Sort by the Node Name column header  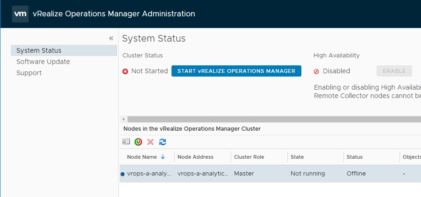(142, 157)
